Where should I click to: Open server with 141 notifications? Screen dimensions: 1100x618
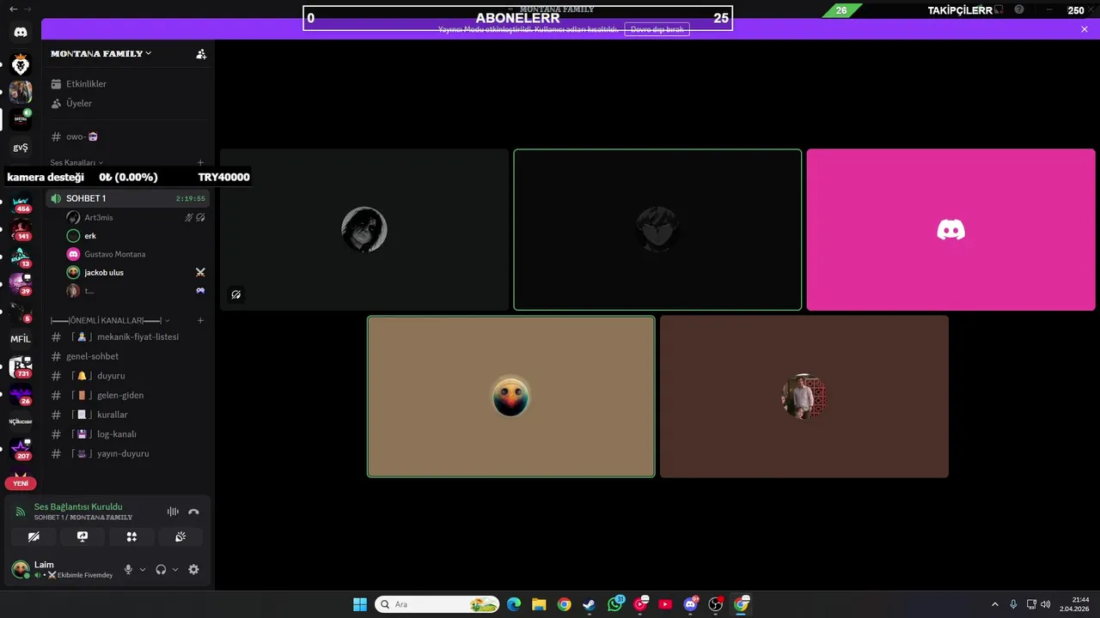coord(21,230)
